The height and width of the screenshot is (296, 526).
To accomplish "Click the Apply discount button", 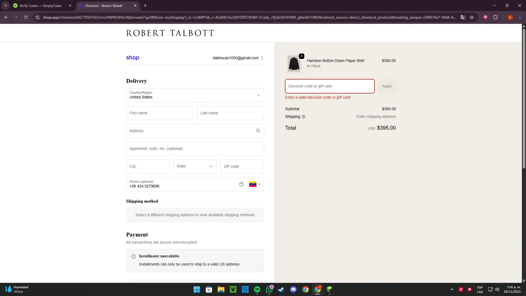I will point(387,86).
